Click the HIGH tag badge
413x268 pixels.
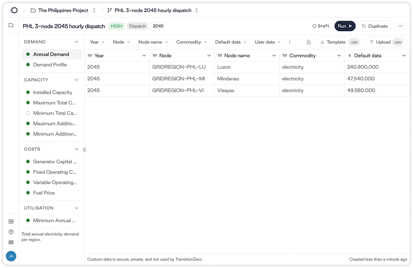[116, 26]
